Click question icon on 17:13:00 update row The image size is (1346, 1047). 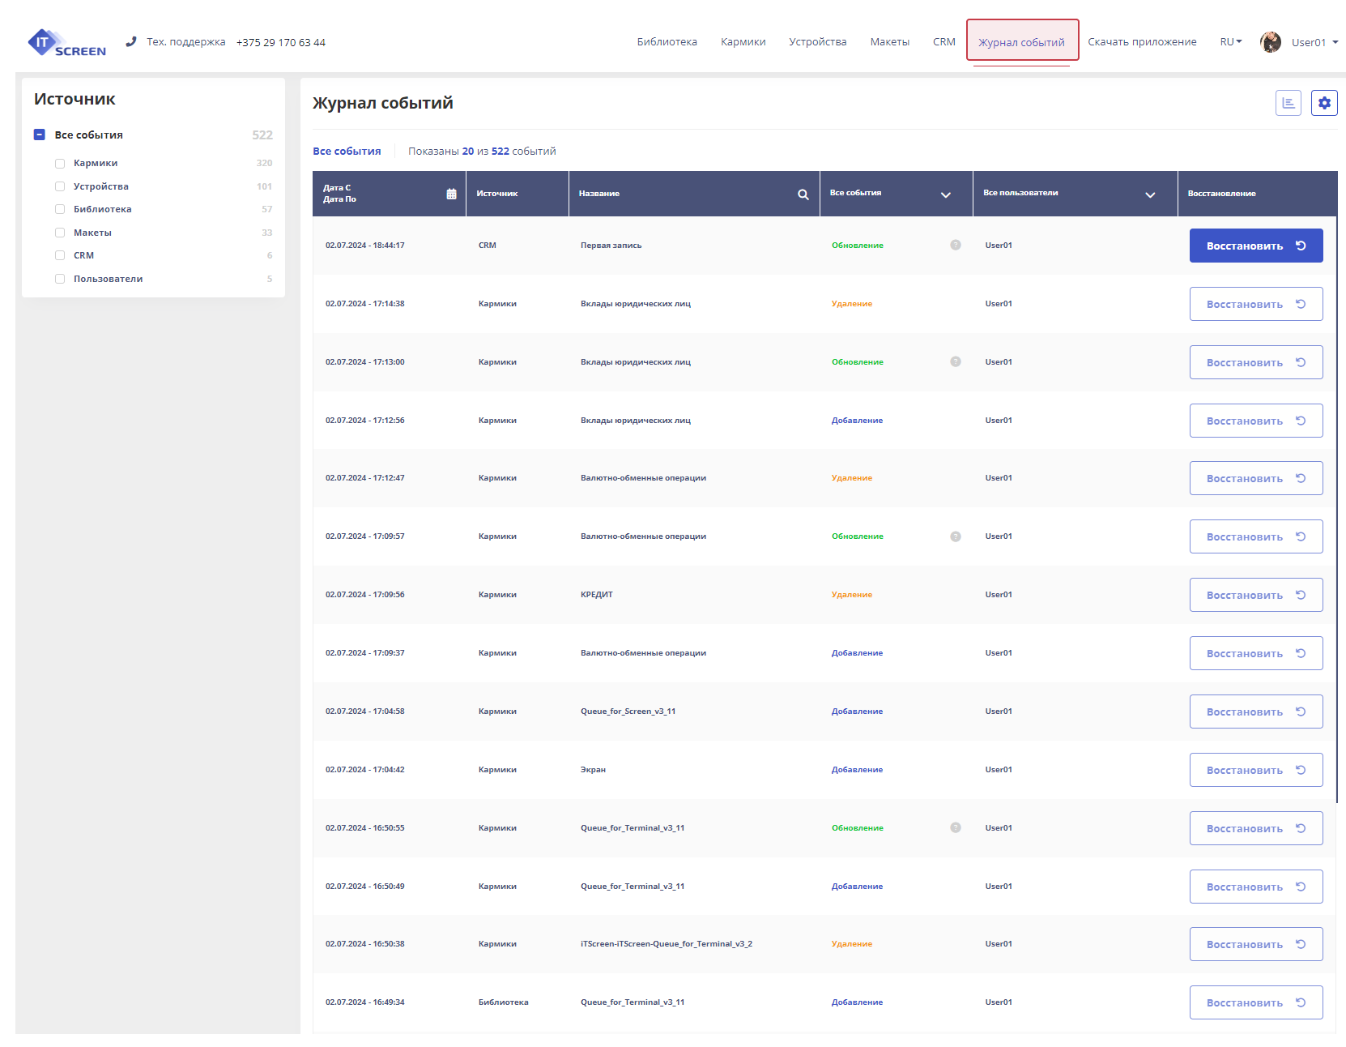point(956,361)
